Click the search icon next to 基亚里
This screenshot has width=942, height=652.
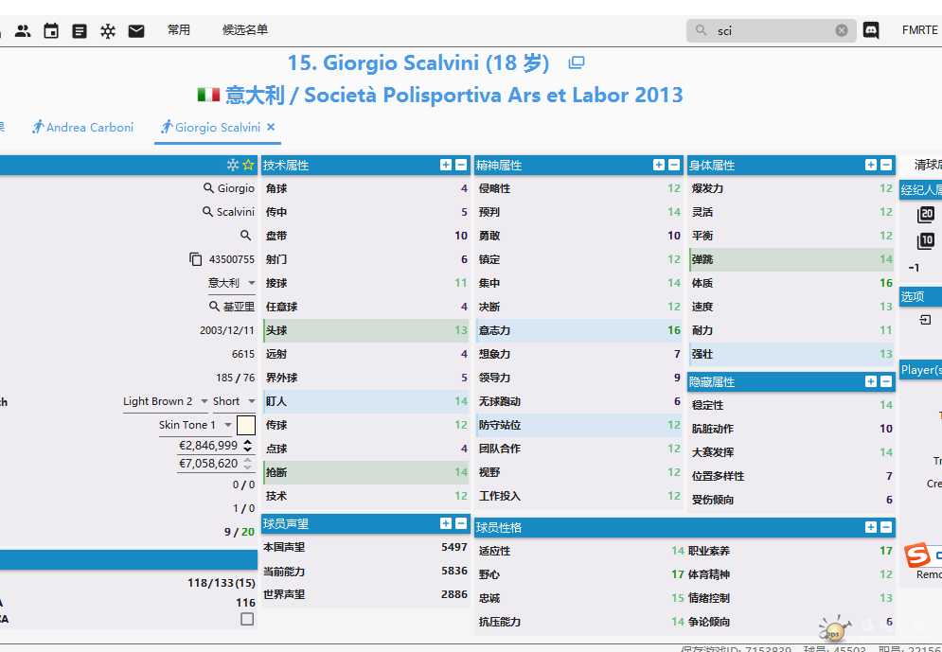click(x=215, y=307)
